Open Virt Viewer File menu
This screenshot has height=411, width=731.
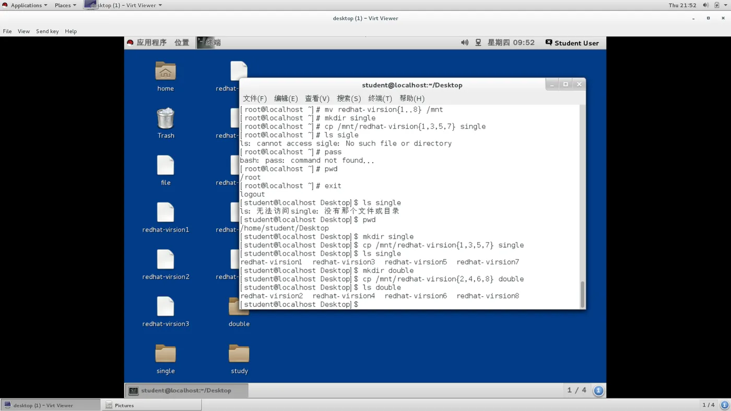pos(7,31)
